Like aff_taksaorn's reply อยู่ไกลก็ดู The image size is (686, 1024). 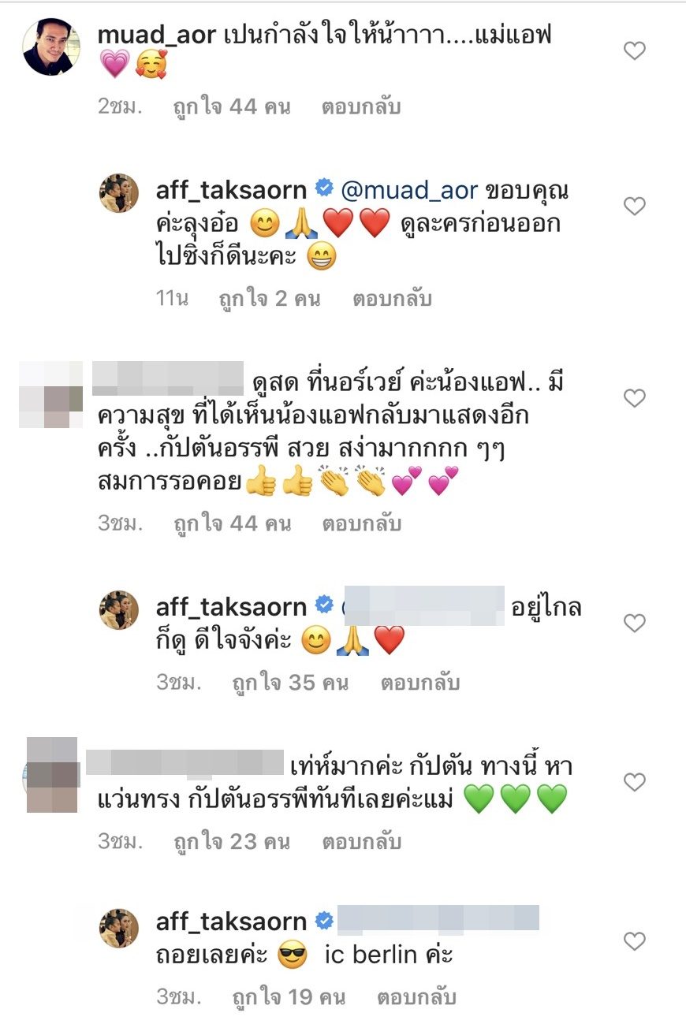point(634,624)
